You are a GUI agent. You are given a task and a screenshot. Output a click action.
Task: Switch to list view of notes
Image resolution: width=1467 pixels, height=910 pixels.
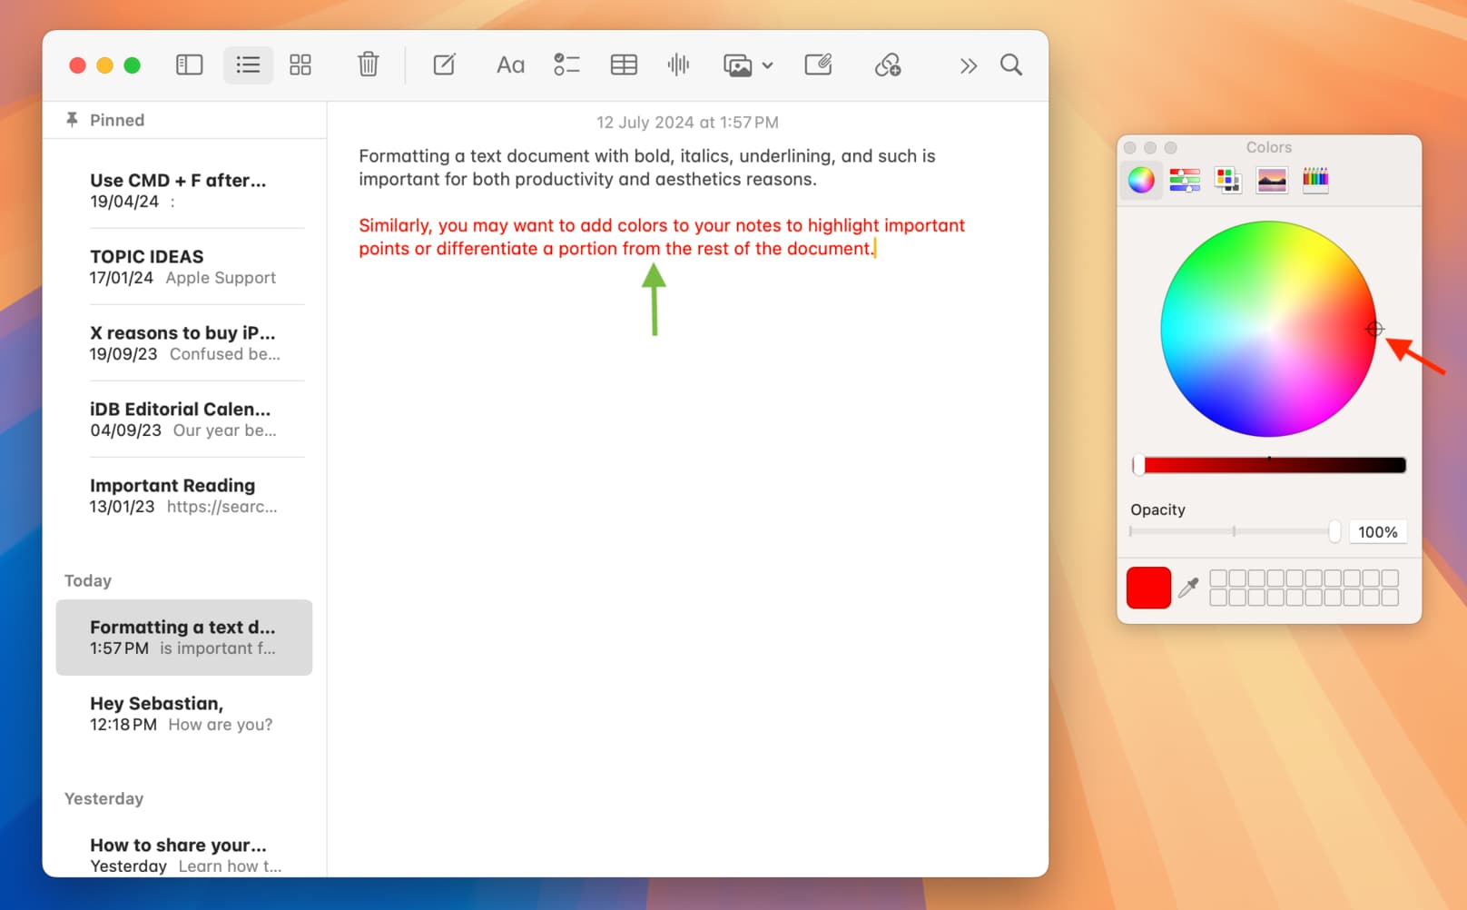pyautogui.click(x=248, y=65)
